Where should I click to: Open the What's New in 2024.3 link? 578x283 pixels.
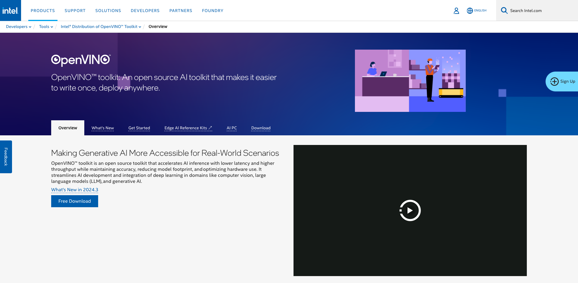coord(75,190)
